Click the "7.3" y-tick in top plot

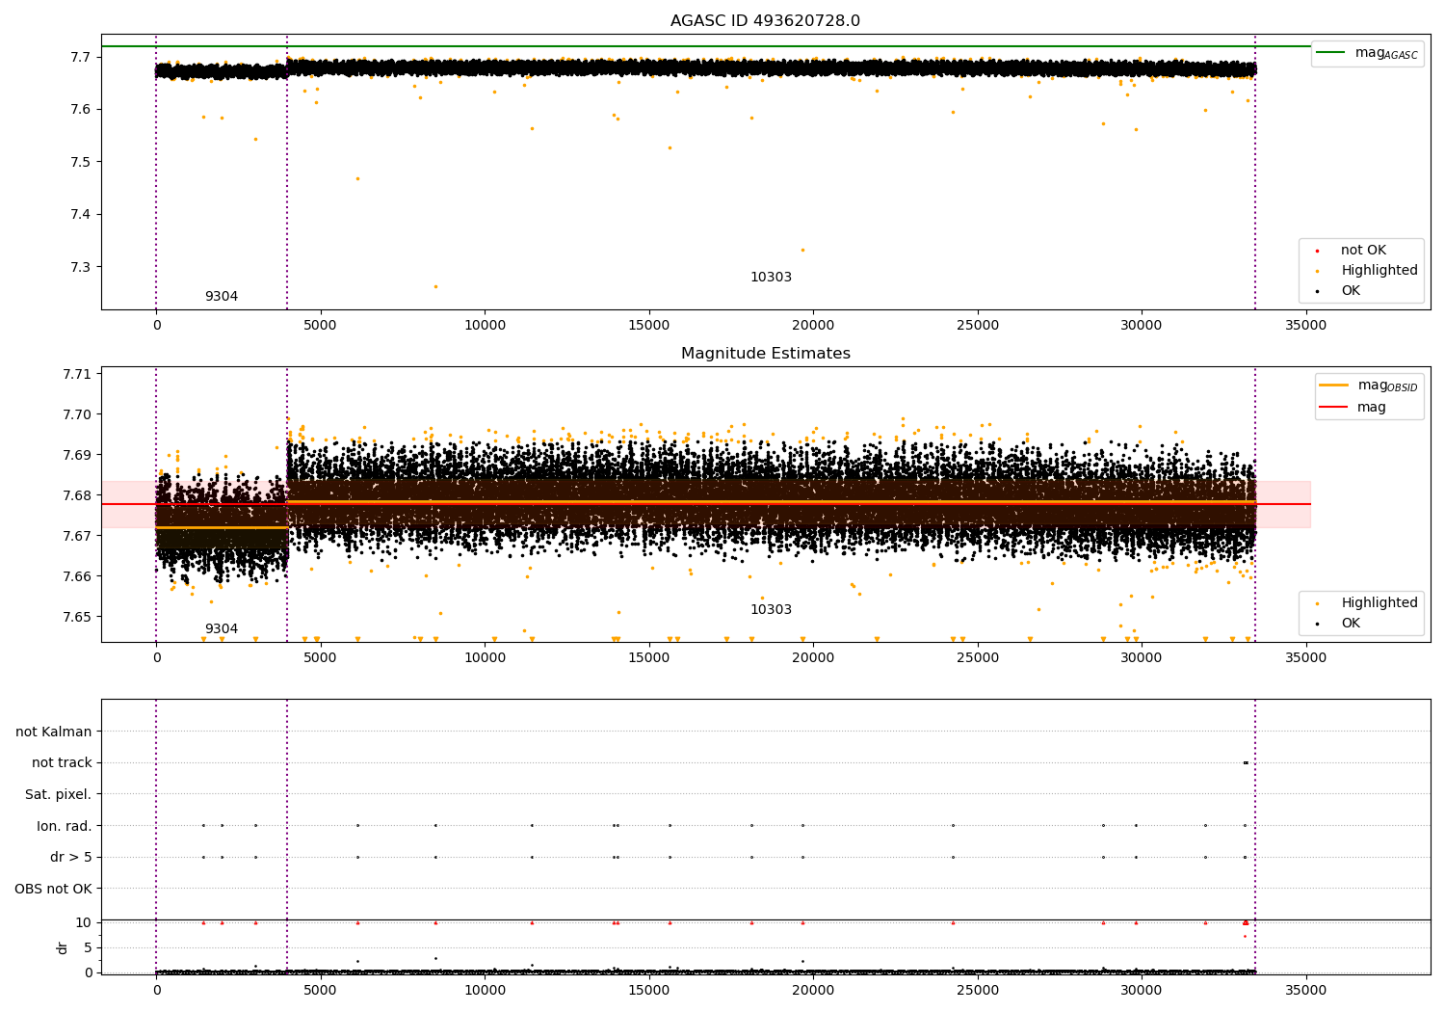81,267
